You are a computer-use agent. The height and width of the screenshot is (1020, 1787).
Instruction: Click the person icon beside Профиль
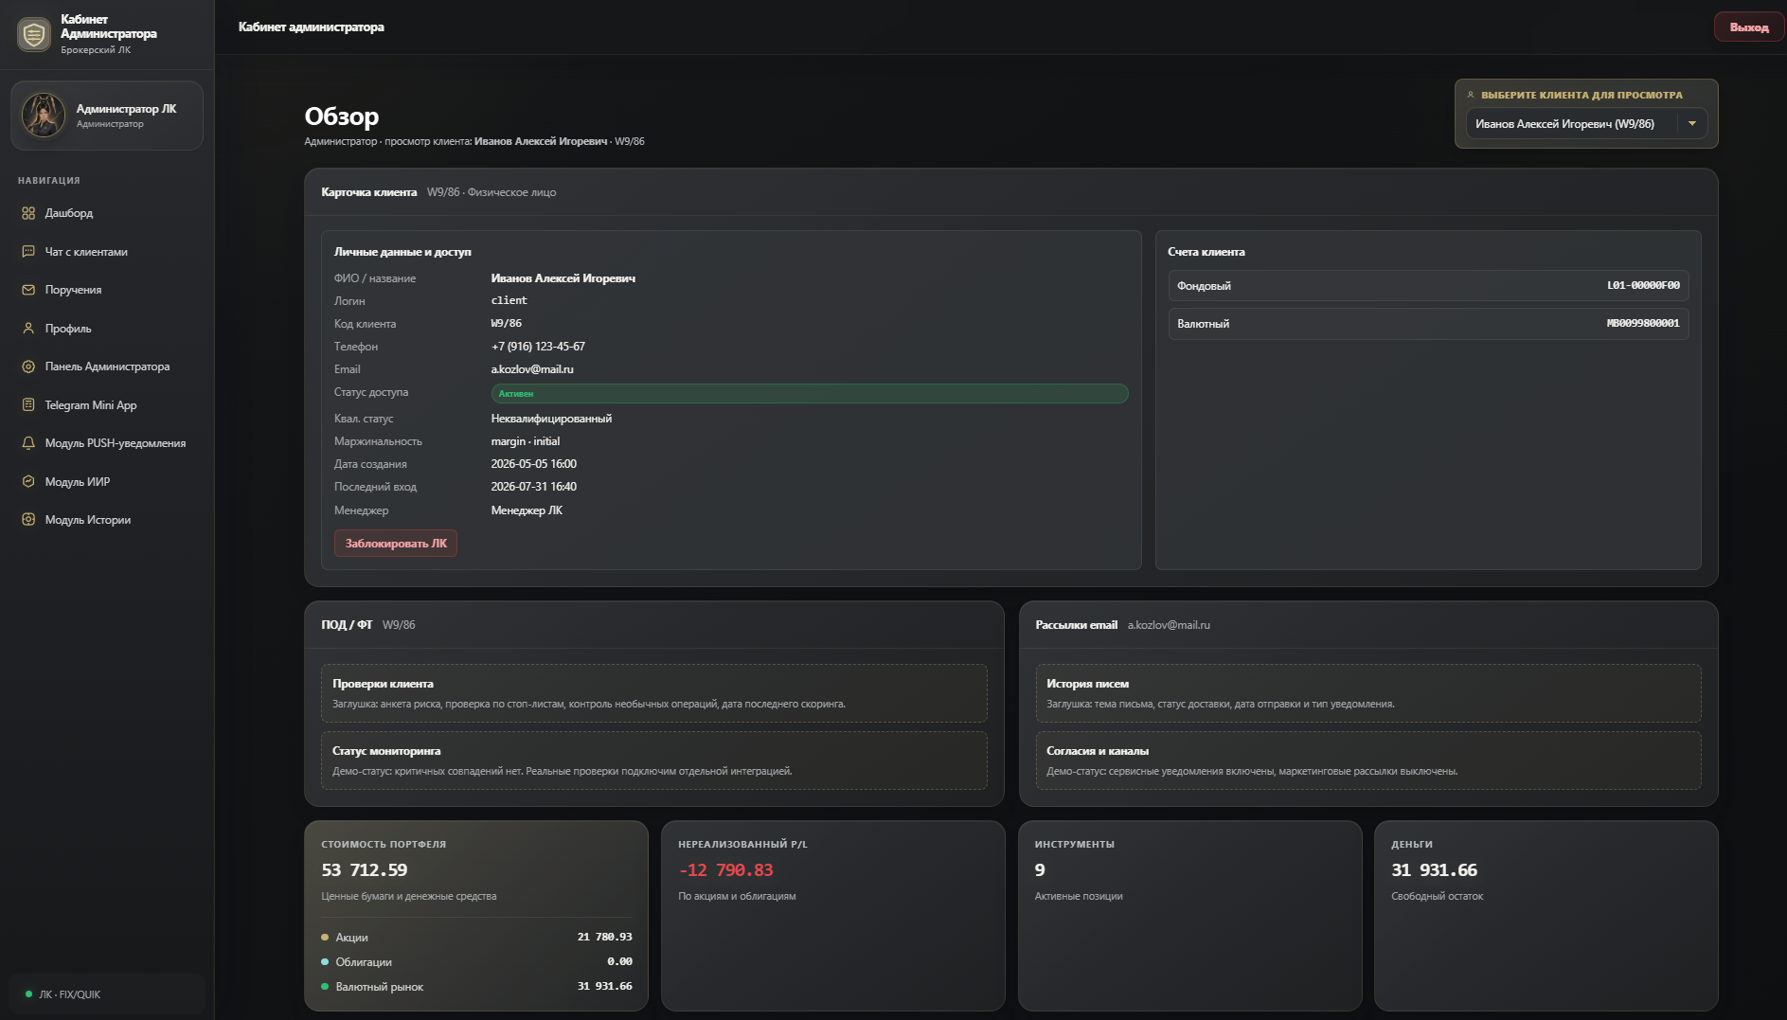(28, 329)
